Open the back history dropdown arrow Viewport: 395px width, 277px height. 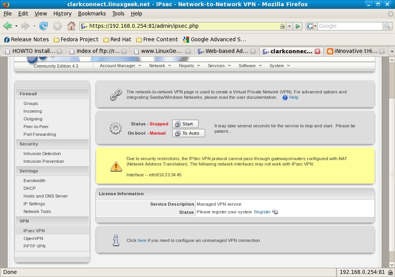pyautogui.click(x=16, y=26)
